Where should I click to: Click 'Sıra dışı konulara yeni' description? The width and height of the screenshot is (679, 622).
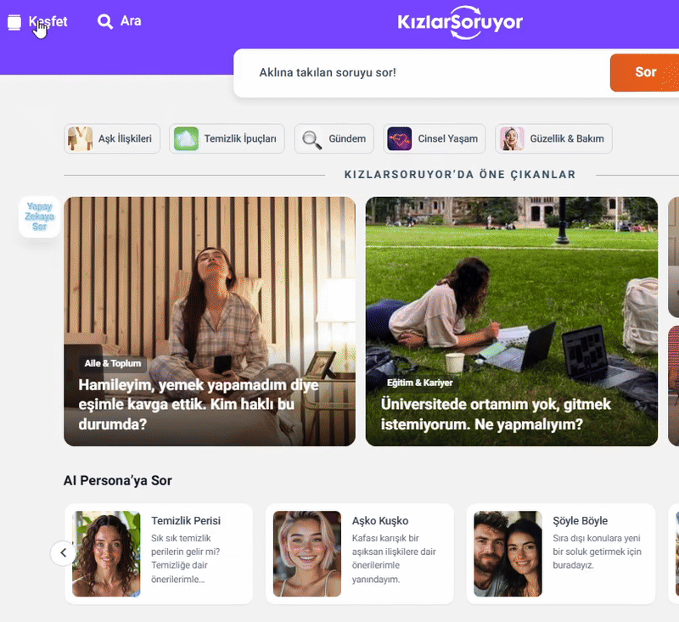pos(597,552)
